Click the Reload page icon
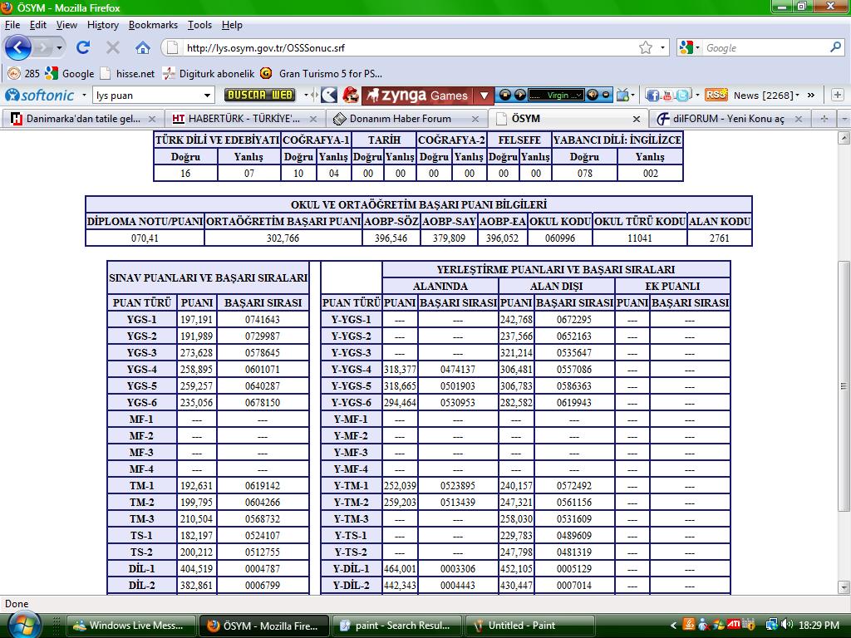The width and height of the screenshot is (851, 638). pyautogui.click(x=83, y=47)
